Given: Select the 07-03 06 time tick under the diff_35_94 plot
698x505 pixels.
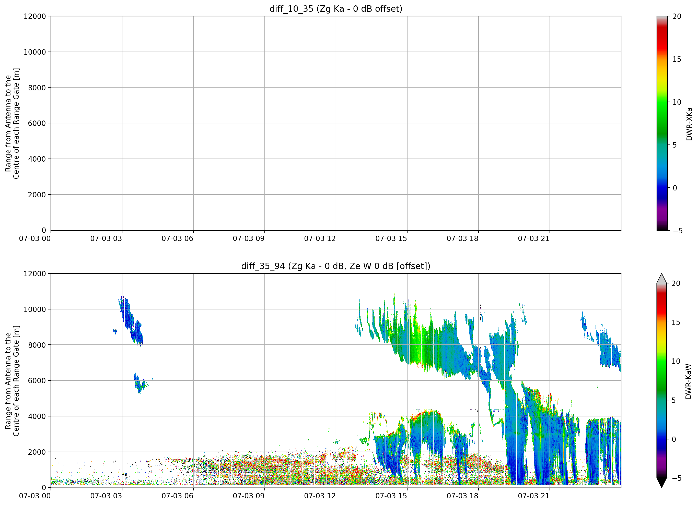Looking at the screenshot, I should pos(178,496).
